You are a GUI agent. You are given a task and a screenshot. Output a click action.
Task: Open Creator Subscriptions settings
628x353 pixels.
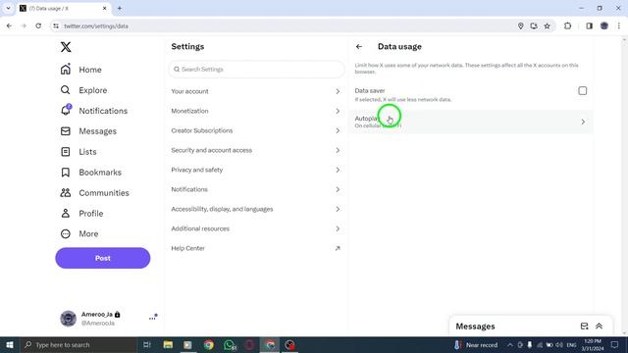click(255, 130)
